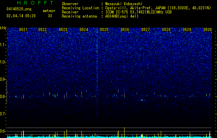Click the 0524 time marker
This screenshot has height=138, width=217.
point(84,30)
